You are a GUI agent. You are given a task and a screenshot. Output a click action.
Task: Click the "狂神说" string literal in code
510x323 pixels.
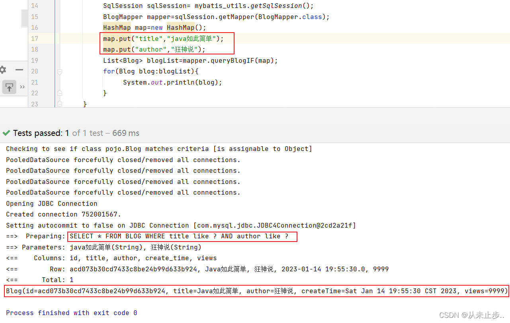pyautogui.click(x=185, y=49)
